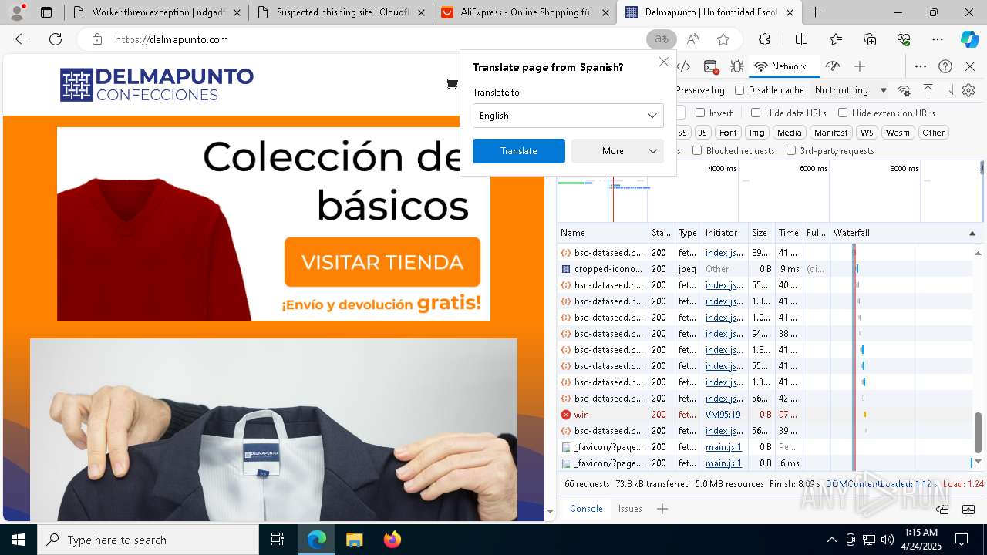Toggle the Img type filter
Viewport: 987px width, 555px height.
(757, 133)
